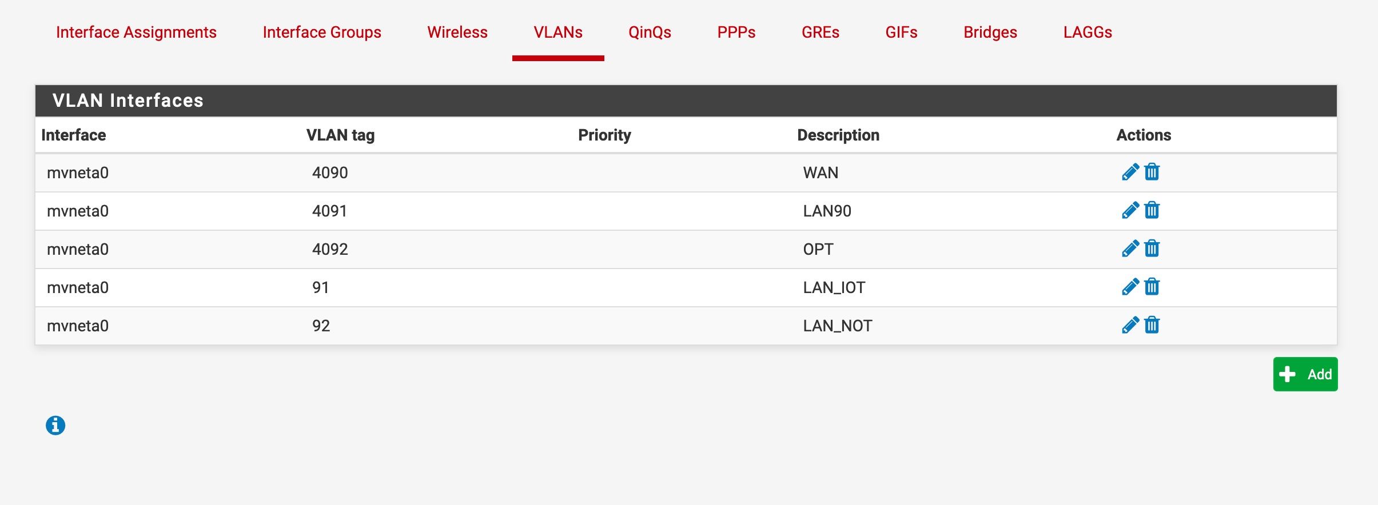Go to the Wireless tab
This screenshot has width=1378, height=505.
(457, 32)
